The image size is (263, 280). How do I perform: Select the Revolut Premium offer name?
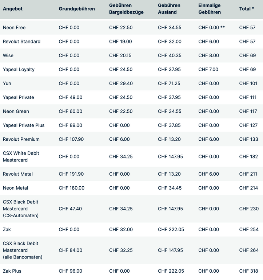(x=21, y=139)
